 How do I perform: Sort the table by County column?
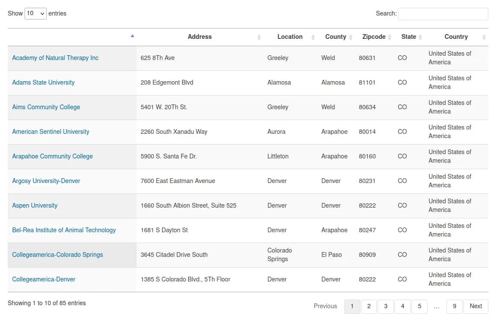(x=336, y=37)
